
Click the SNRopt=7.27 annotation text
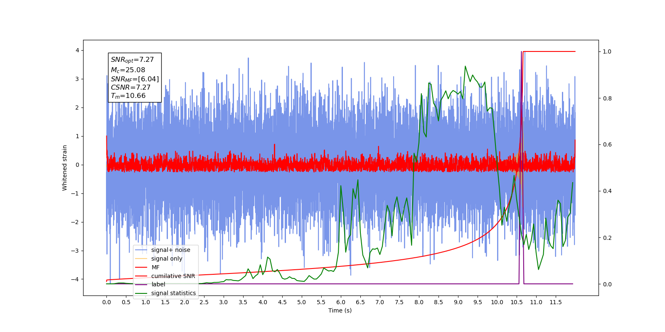pyautogui.click(x=132, y=60)
